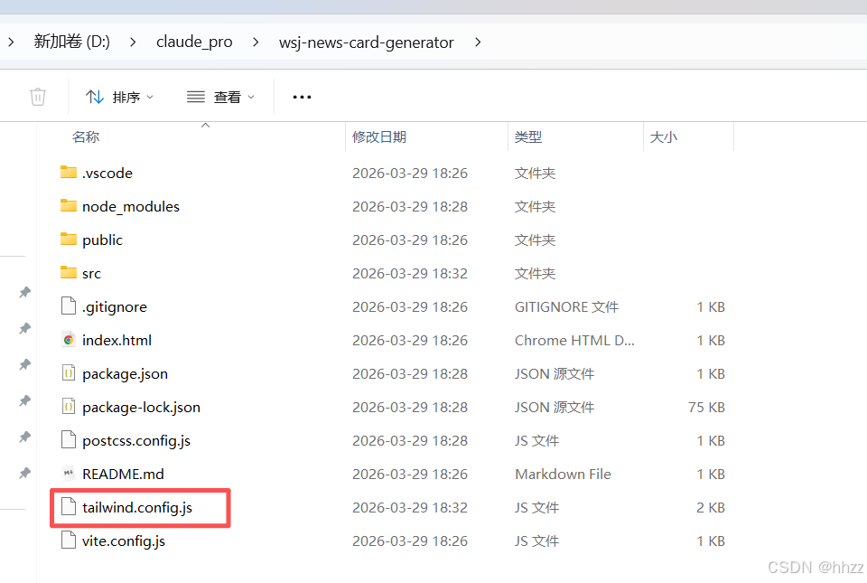
Task: Expand the chevron after 新加卷 (D:) breadcrumb
Action: coord(133,42)
